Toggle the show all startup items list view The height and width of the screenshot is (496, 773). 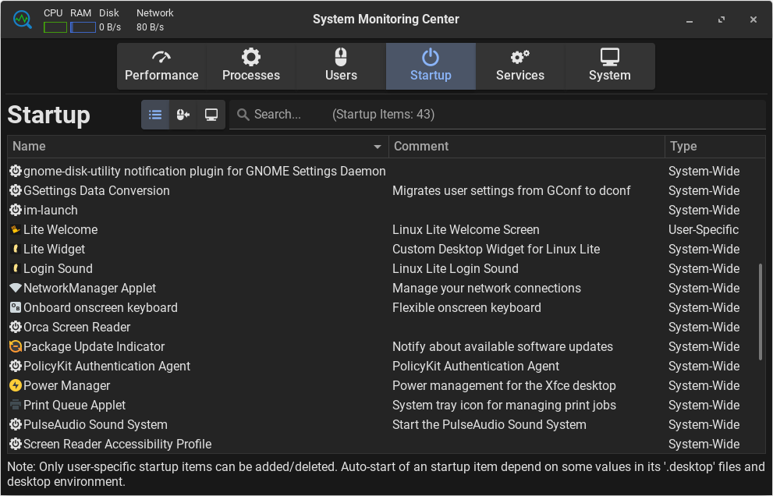[155, 115]
